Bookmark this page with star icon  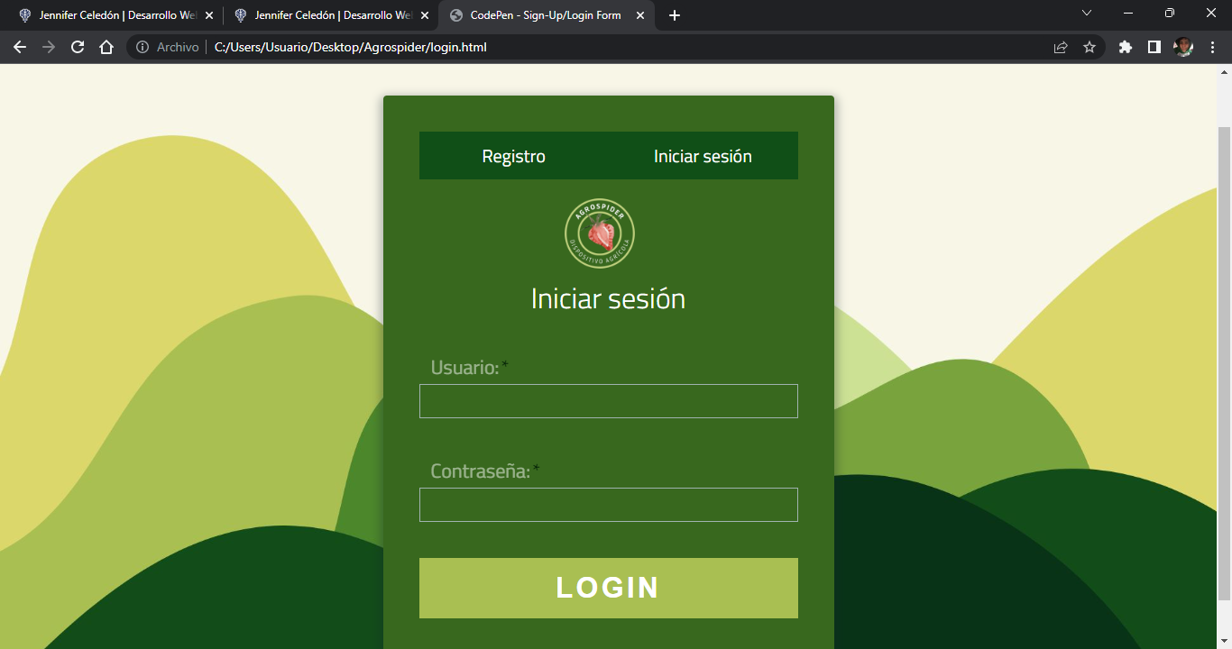pos(1089,47)
